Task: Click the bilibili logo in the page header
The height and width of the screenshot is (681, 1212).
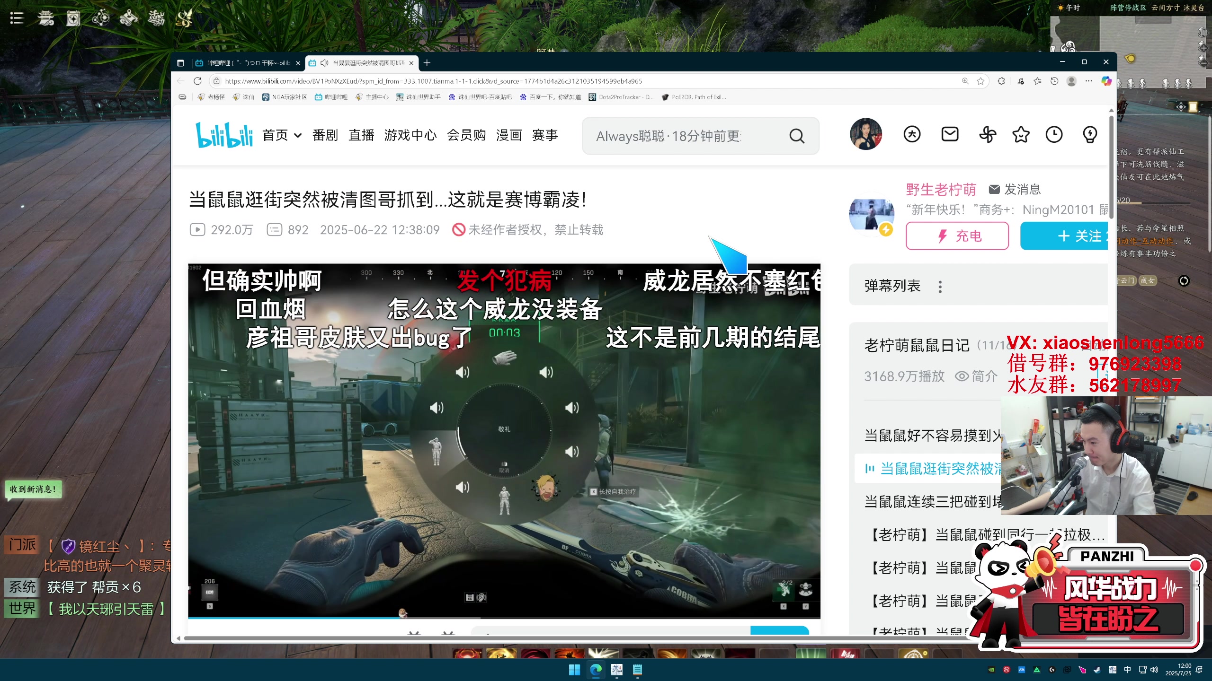Action: coord(224,135)
